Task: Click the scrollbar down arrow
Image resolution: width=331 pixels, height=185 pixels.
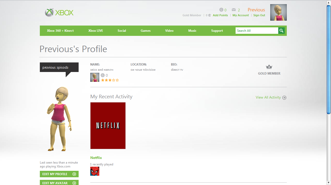Action: coord(329,183)
